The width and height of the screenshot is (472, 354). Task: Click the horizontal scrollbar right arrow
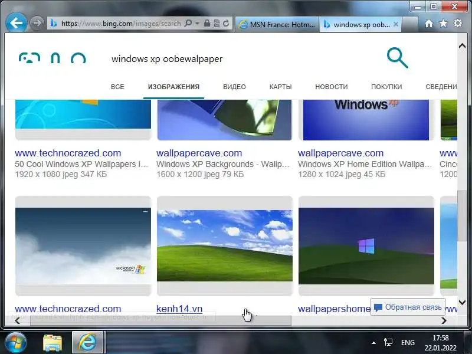click(x=444, y=321)
